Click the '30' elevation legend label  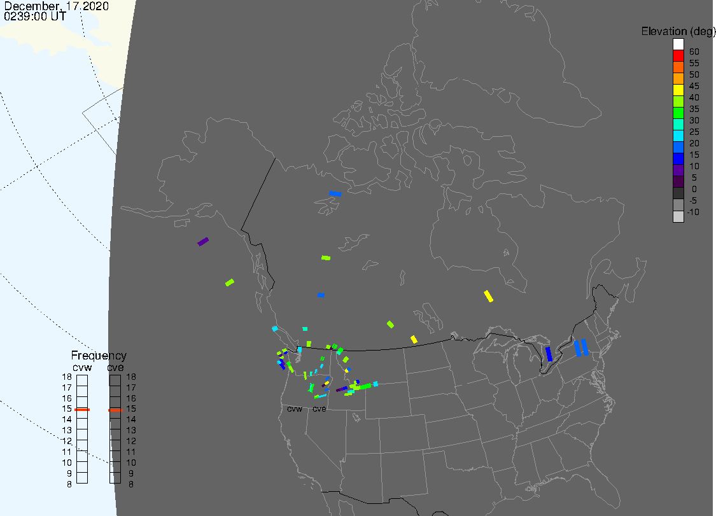694,120
